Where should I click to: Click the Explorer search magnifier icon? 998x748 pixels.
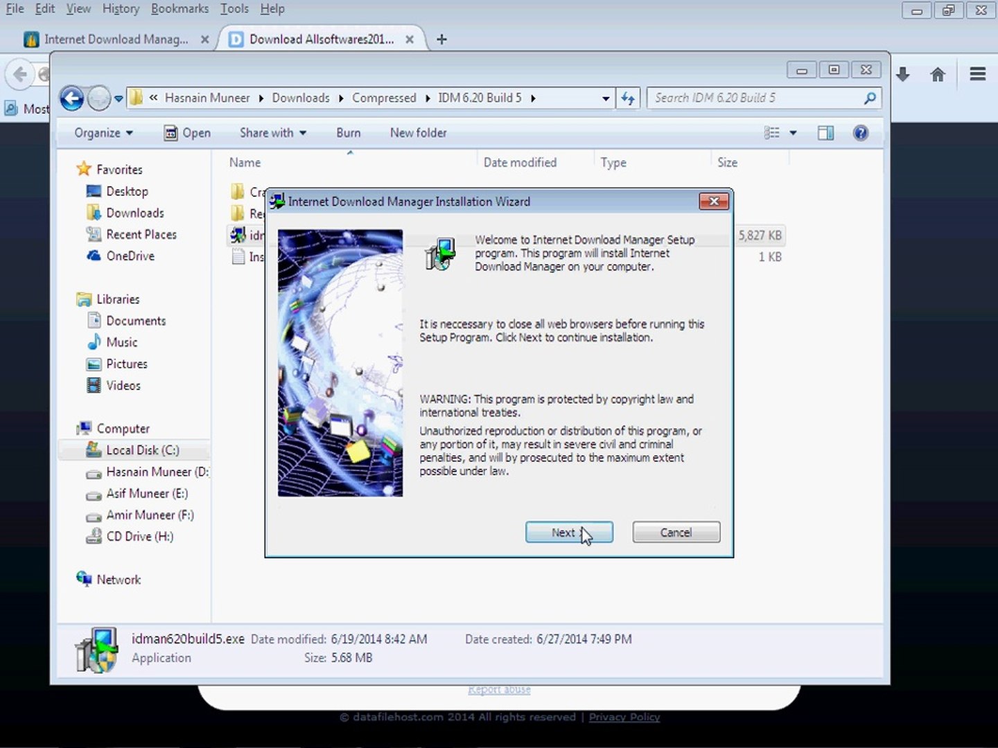tap(870, 98)
